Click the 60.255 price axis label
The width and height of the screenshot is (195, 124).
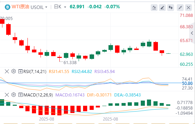(x=186, y=64)
